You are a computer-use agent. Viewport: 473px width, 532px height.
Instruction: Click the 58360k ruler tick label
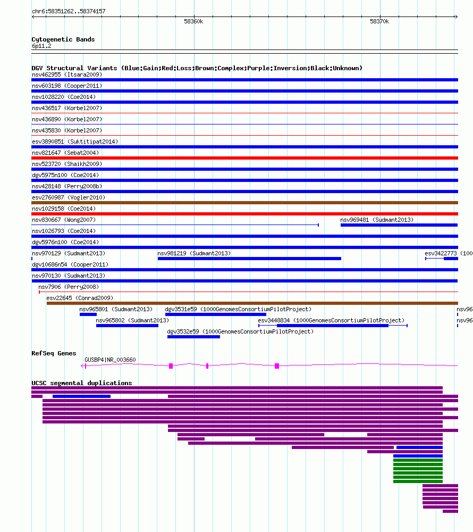193,21
